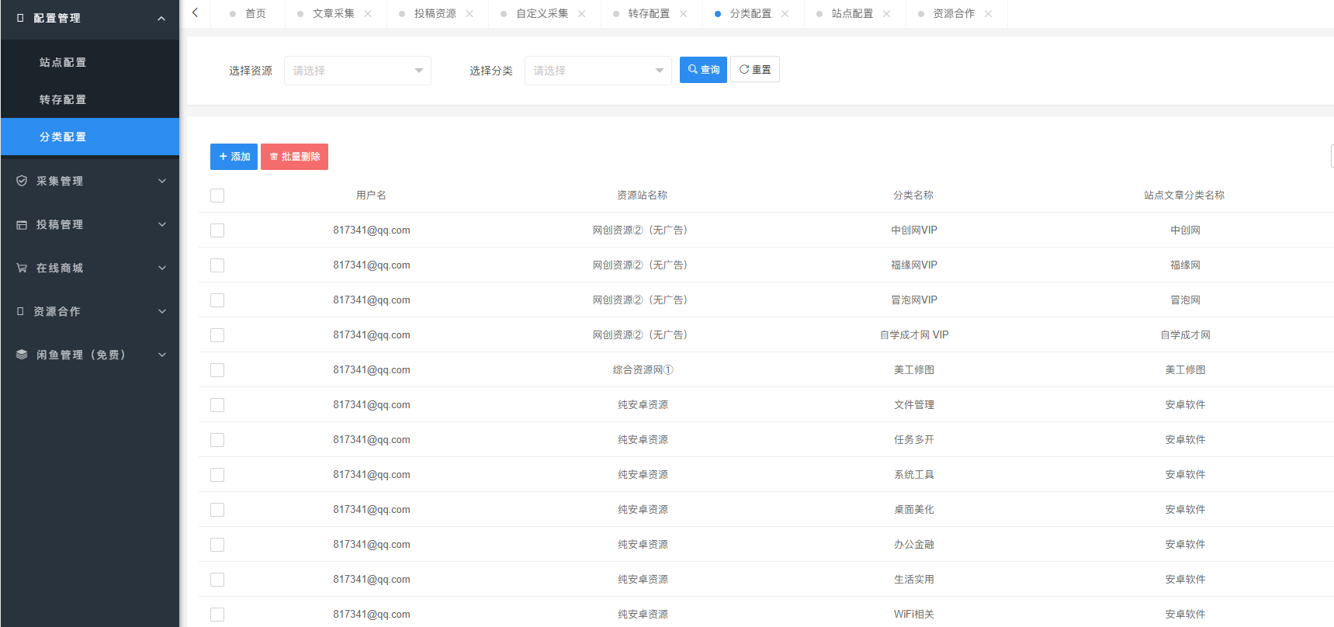Click the shield icon beside 采集管理
1334x627 pixels.
coord(22,181)
